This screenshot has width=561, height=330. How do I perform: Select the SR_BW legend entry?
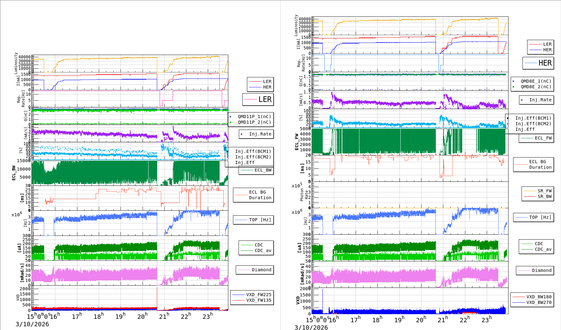[545, 196]
